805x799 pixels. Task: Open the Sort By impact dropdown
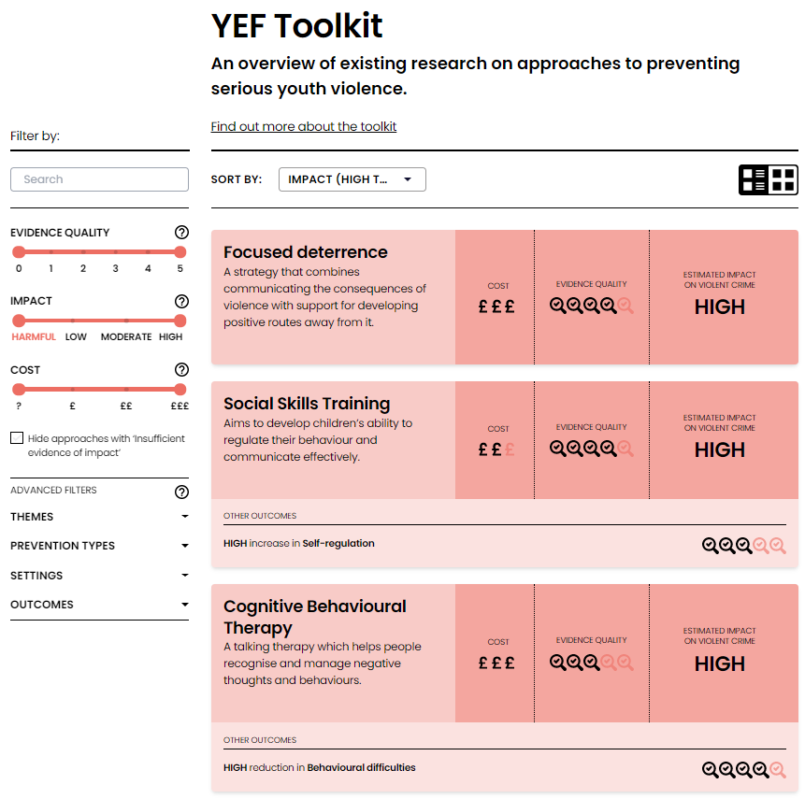click(x=352, y=179)
